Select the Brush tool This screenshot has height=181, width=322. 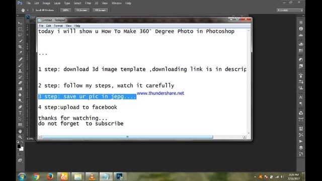click(20, 65)
